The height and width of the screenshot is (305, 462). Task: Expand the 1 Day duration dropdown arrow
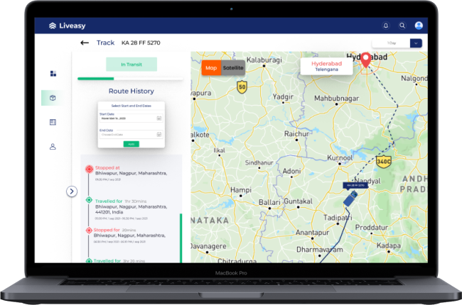[x=416, y=43]
